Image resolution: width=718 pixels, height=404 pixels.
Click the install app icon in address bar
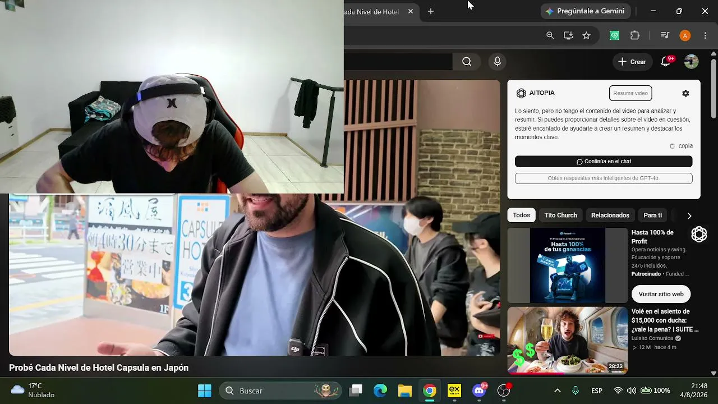tap(568, 35)
